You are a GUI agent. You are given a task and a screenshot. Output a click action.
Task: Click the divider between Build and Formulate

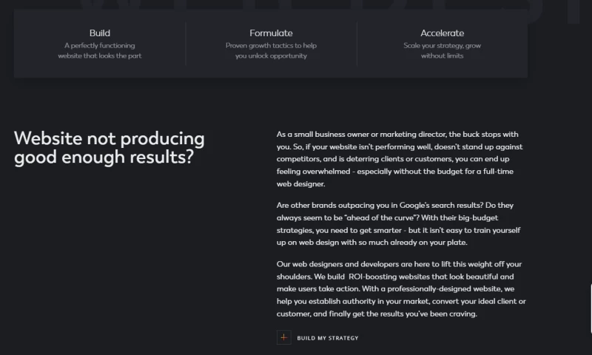pos(186,43)
